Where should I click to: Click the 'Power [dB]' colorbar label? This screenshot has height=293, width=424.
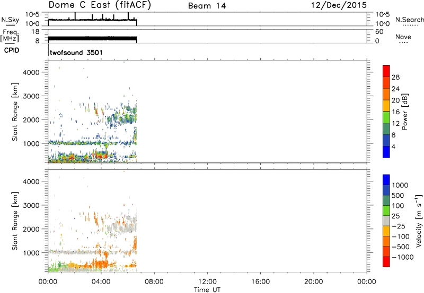(405, 112)
